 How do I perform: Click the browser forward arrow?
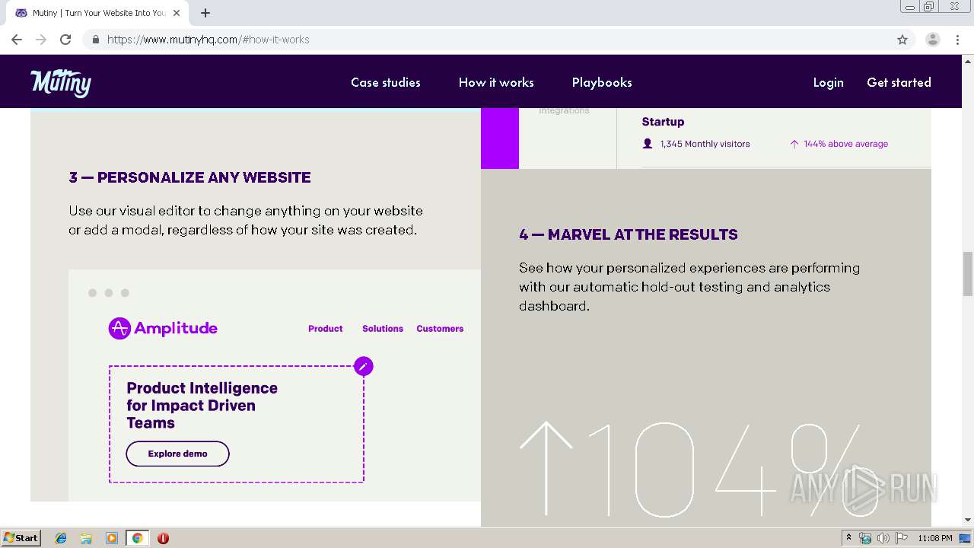[x=41, y=40]
